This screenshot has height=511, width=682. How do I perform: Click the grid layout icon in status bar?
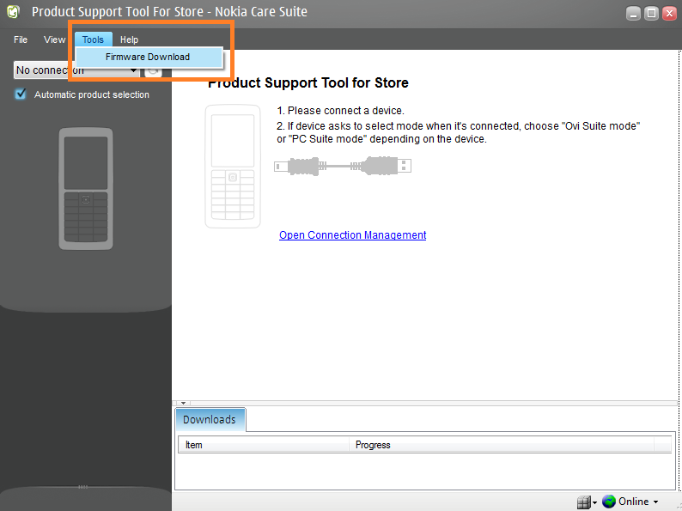pos(584,502)
